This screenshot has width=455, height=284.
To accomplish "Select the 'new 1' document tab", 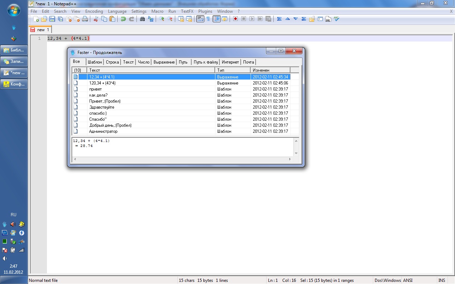I will pyautogui.click(x=41, y=30).
